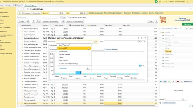193x108 pixels.
Task: Open the notifications bell icon in title bar
Action: point(156,2)
